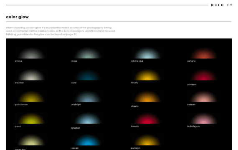Click the 'midnight' label text

click(x=76, y=105)
